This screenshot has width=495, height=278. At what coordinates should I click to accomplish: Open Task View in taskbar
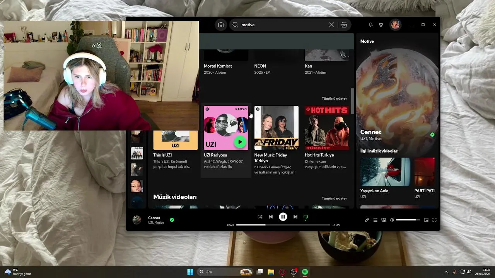260,272
